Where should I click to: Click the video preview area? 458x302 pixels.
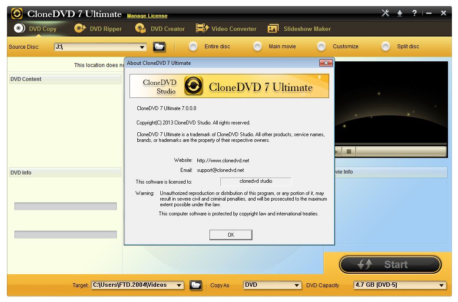coord(391,102)
